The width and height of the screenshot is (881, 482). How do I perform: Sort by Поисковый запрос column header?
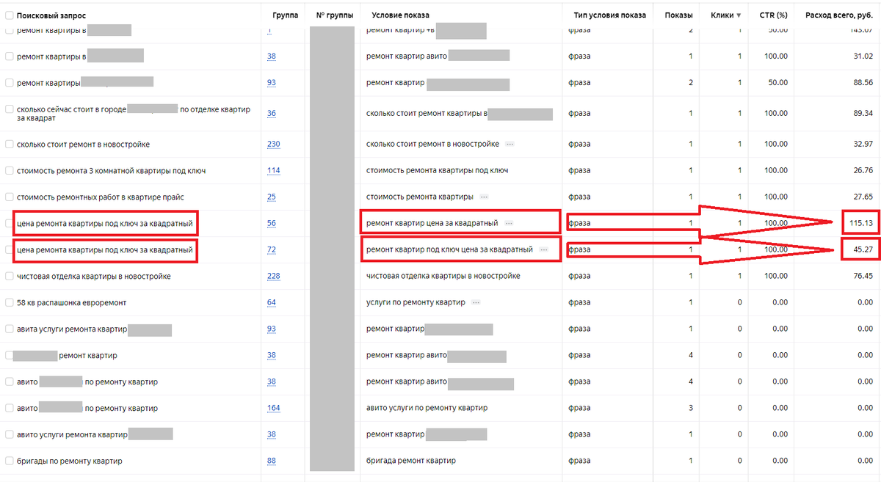50,15
